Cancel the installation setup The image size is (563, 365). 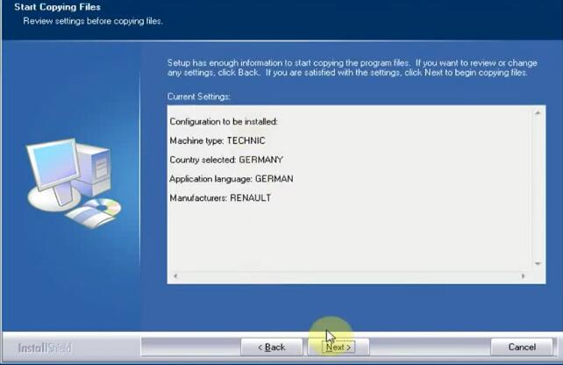pos(521,347)
